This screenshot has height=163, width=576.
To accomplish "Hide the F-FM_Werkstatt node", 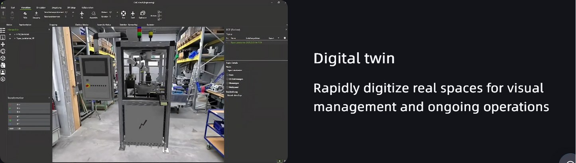I will point(10,34).
